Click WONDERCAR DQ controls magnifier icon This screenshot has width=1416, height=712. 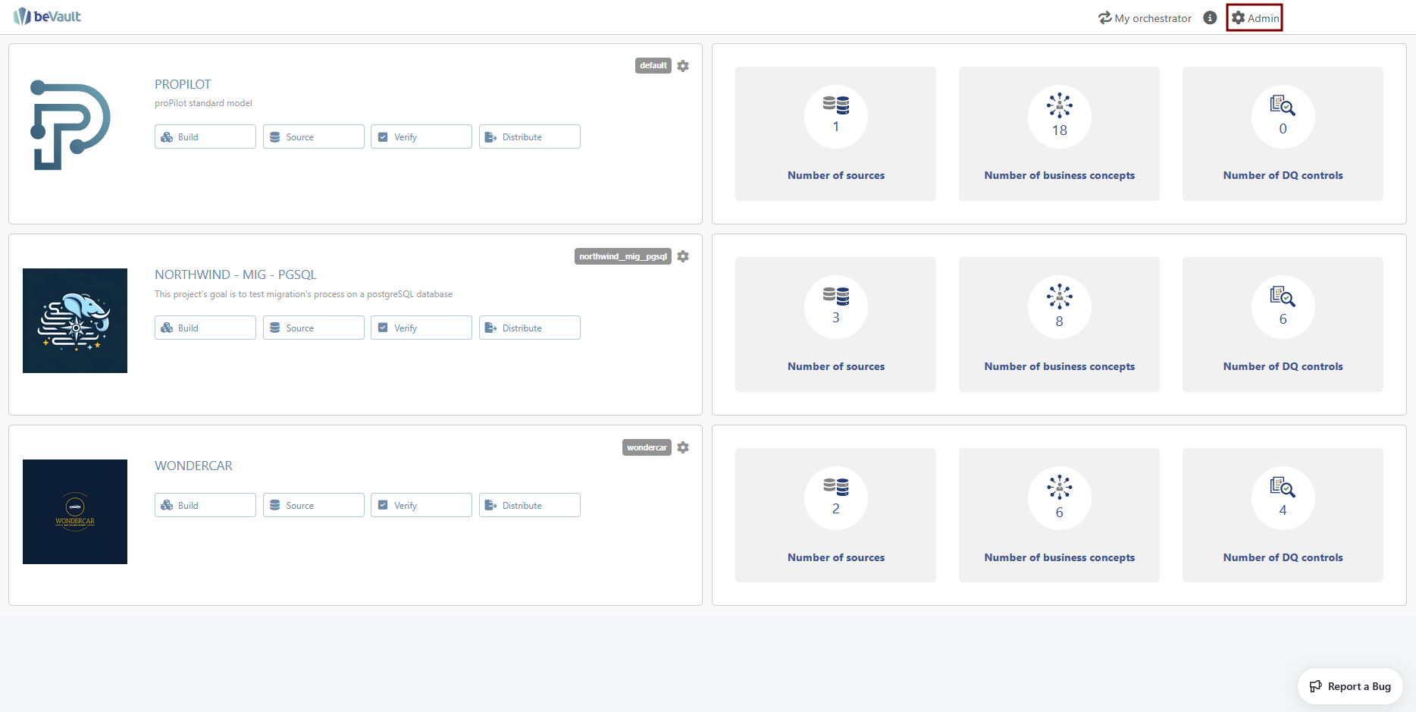pos(1283,487)
